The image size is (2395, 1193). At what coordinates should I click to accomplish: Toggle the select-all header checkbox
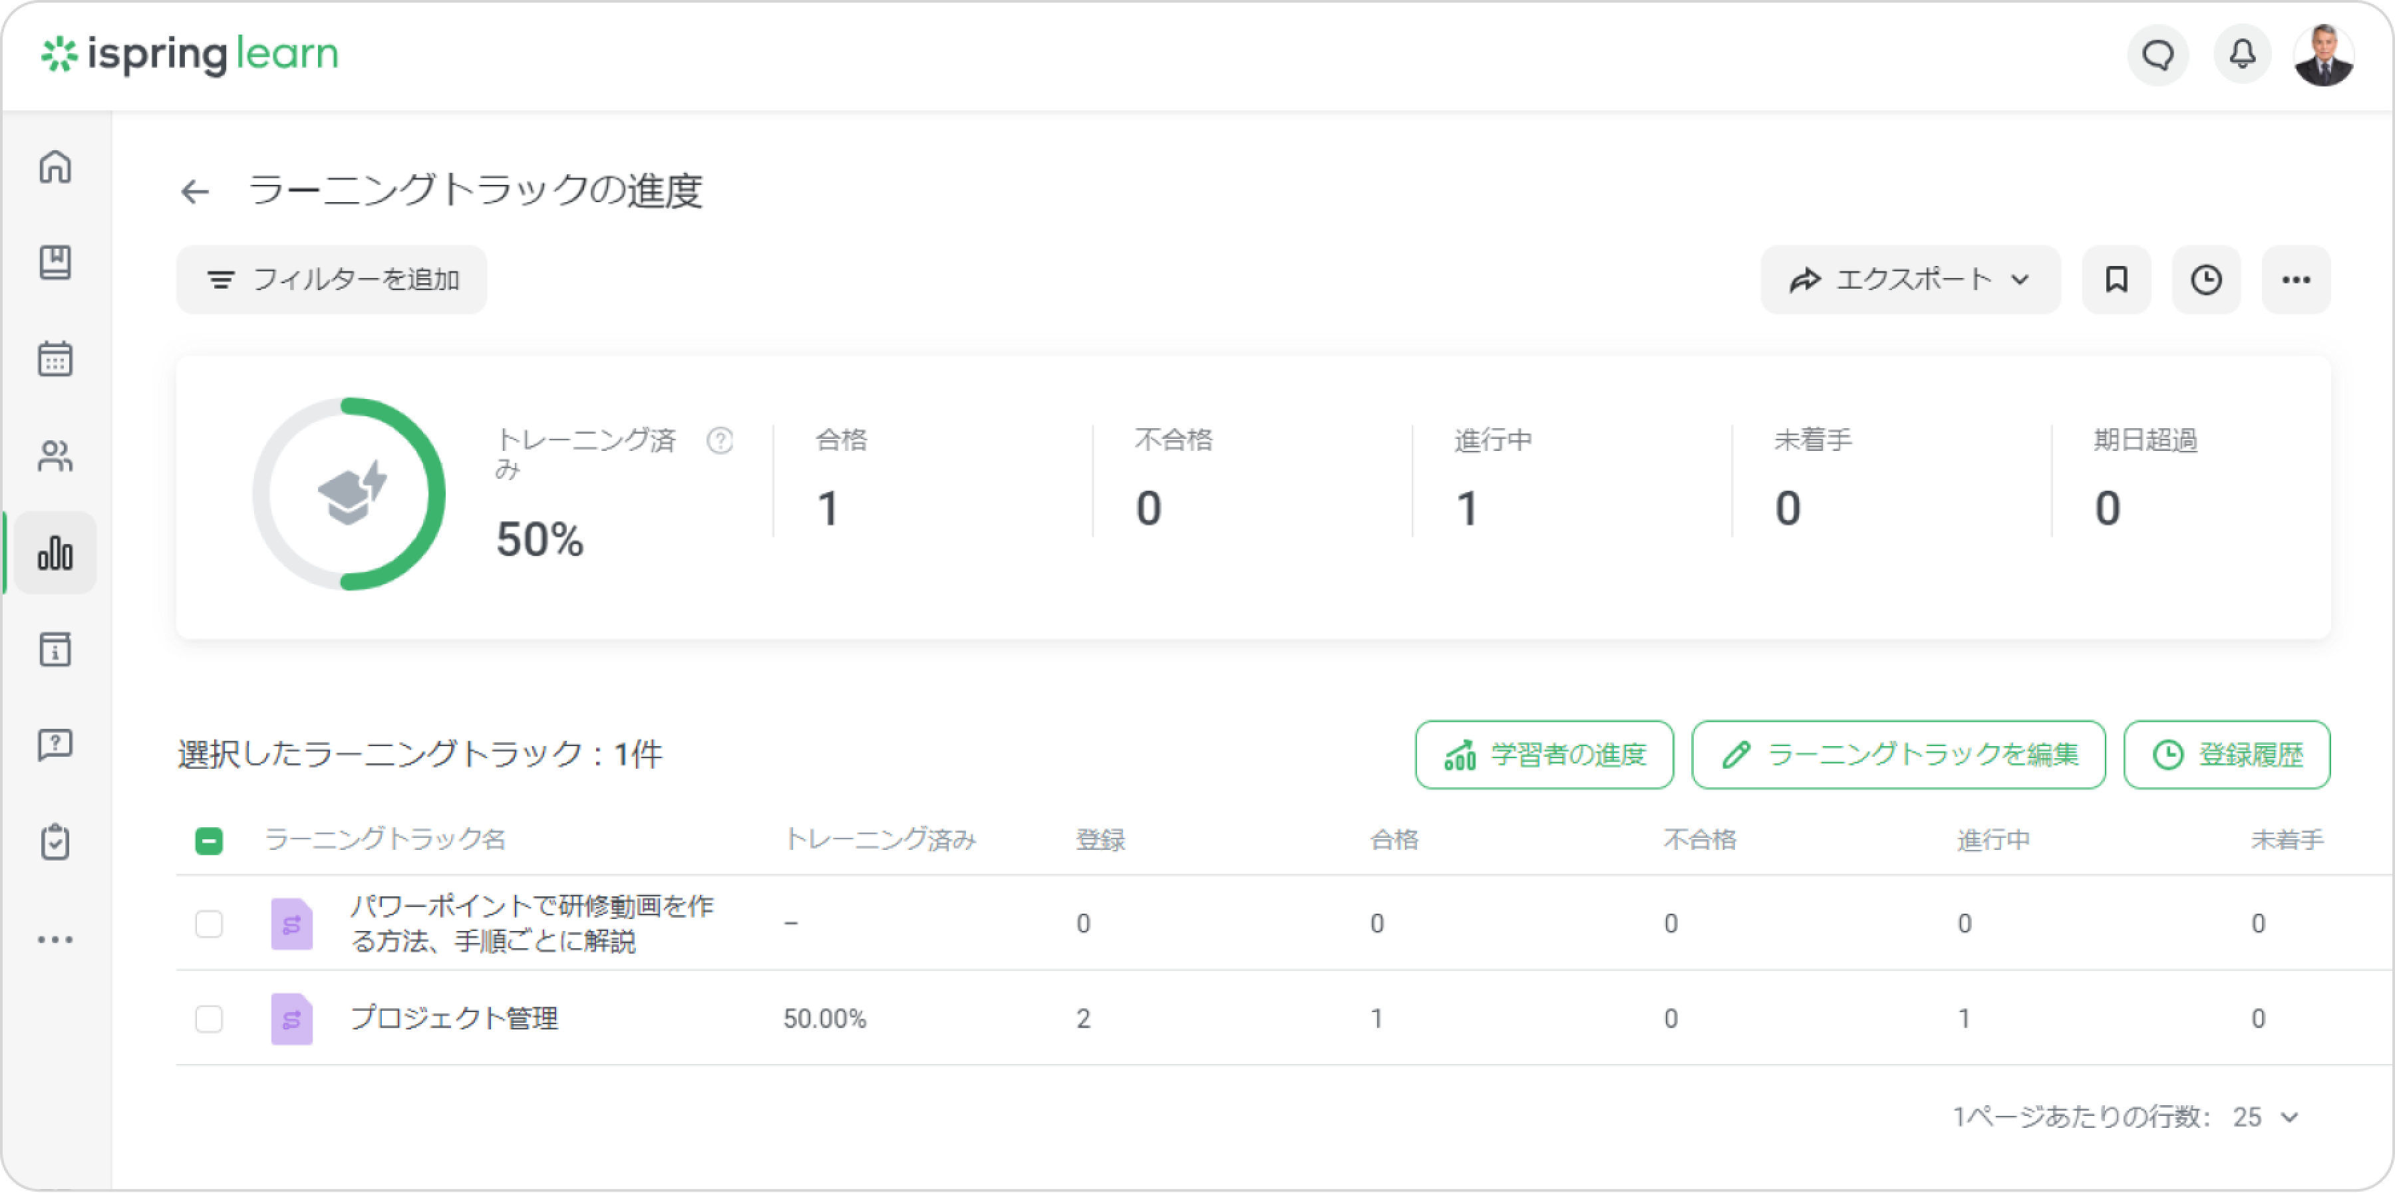click(209, 841)
